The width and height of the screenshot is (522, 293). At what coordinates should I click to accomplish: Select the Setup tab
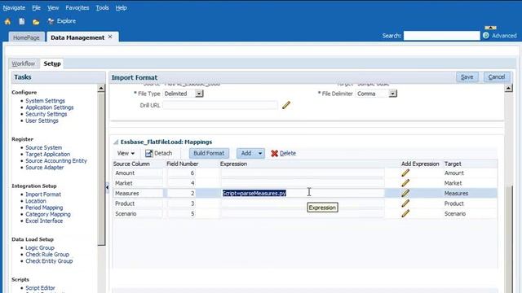52,63
